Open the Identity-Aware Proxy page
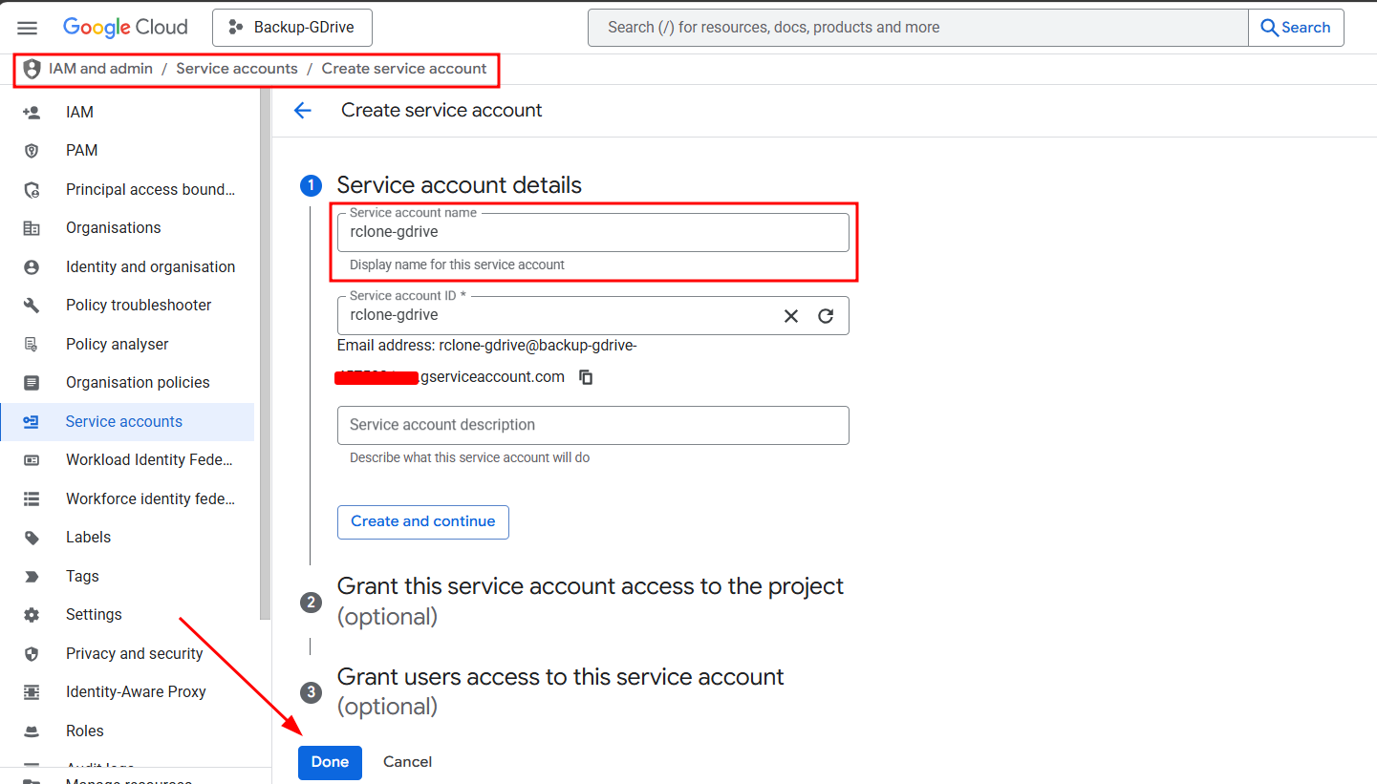Image resolution: width=1377 pixels, height=784 pixels. (136, 691)
